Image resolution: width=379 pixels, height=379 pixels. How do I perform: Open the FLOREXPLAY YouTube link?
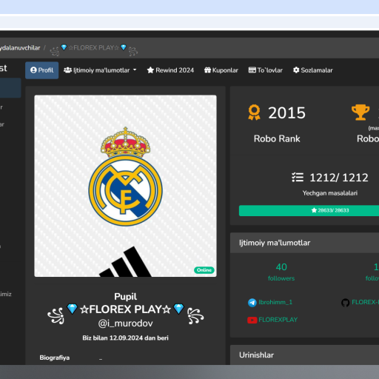click(x=278, y=320)
